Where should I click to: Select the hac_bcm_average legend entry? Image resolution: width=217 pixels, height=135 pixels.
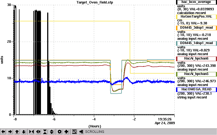[196, 2]
